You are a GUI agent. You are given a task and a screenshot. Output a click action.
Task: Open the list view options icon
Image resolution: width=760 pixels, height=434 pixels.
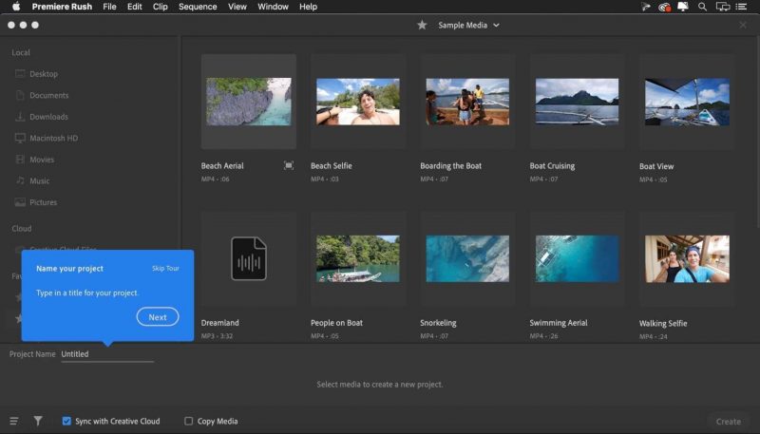(14, 421)
